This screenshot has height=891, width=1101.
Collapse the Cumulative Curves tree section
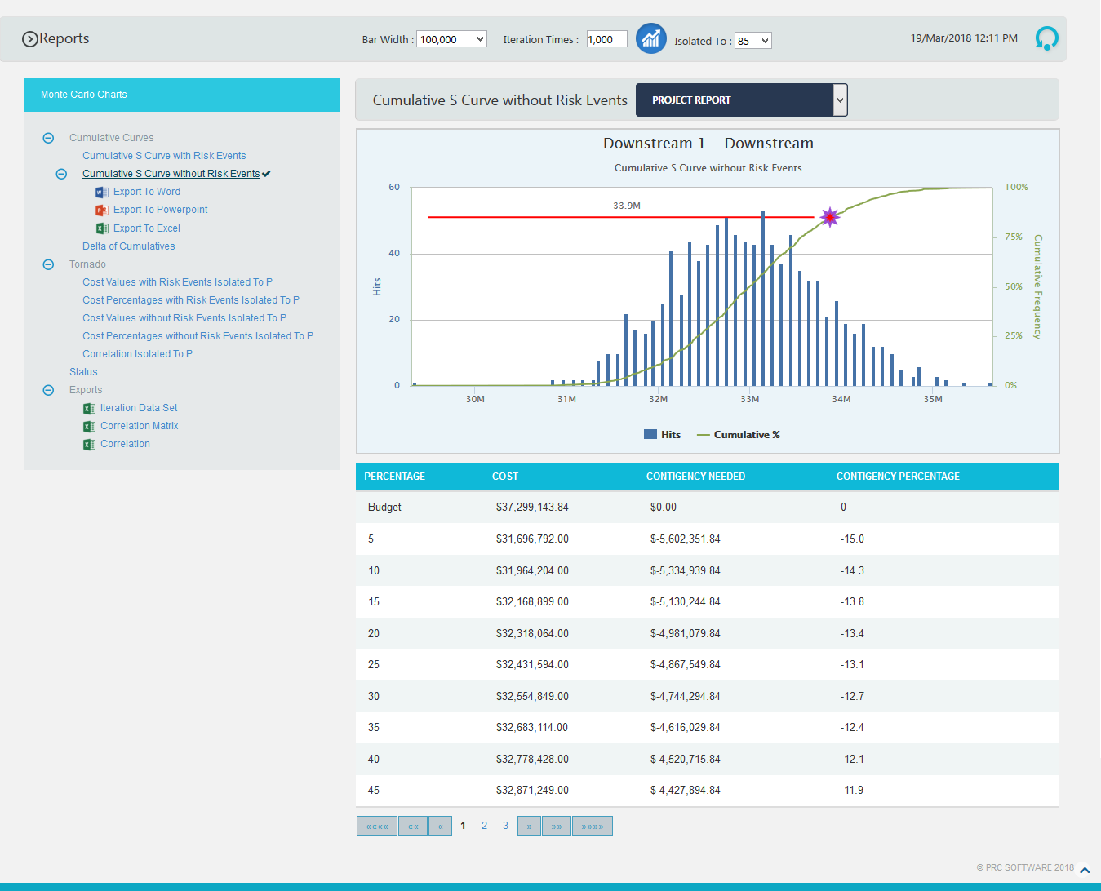click(48, 138)
